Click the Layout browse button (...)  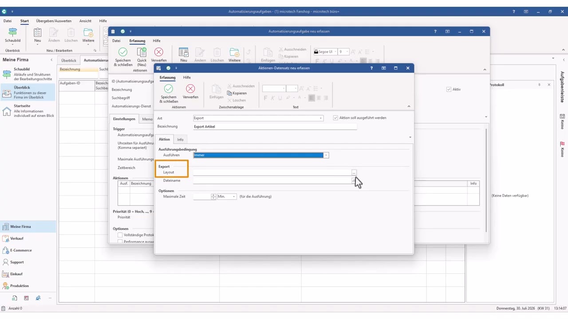354,172
